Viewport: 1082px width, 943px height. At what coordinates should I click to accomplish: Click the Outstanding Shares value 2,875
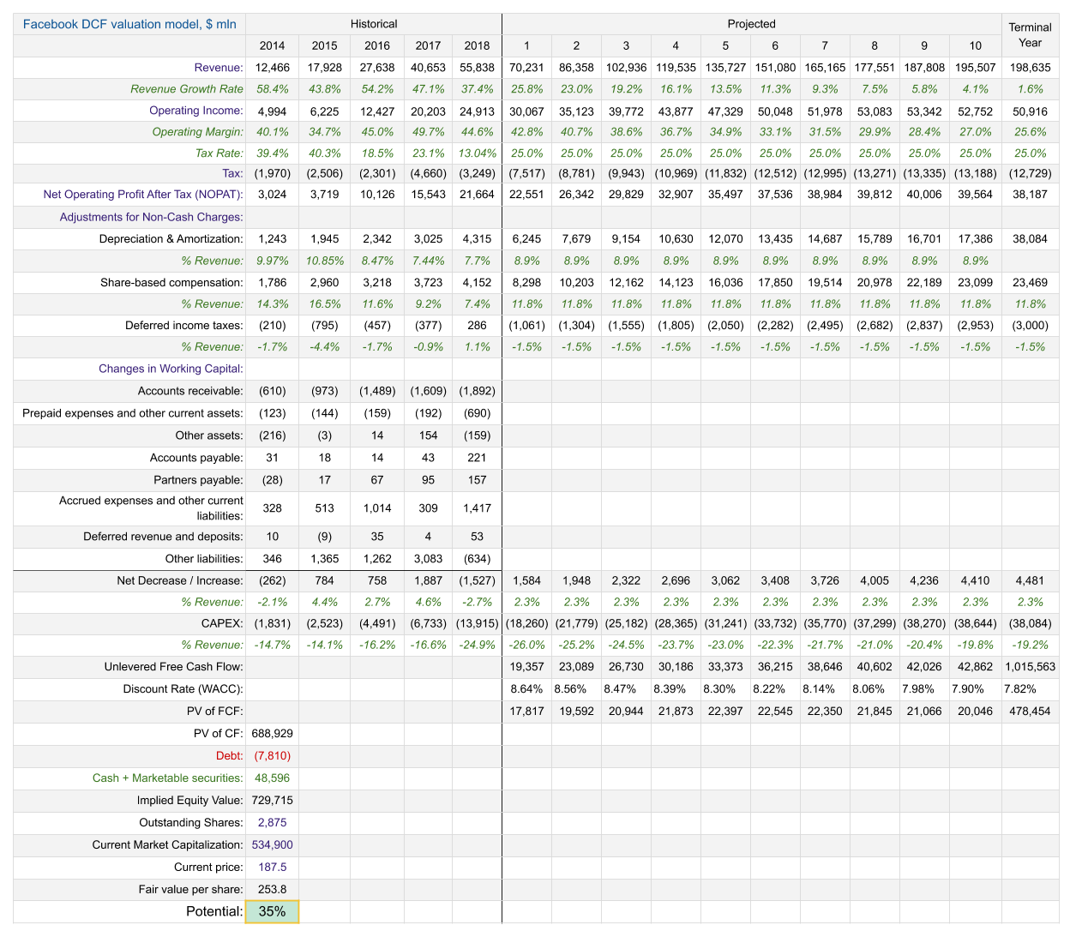pyautogui.click(x=273, y=822)
